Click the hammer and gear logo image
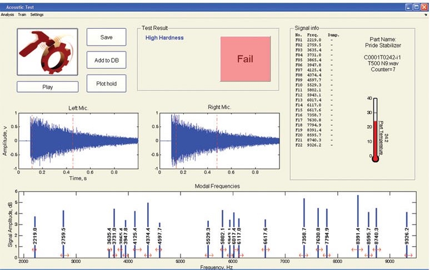This screenshot has width=430, height=270. coord(47,52)
